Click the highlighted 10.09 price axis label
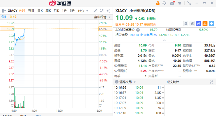Image resolution: width=216 pixels, height=116 pixels. coord(7,29)
